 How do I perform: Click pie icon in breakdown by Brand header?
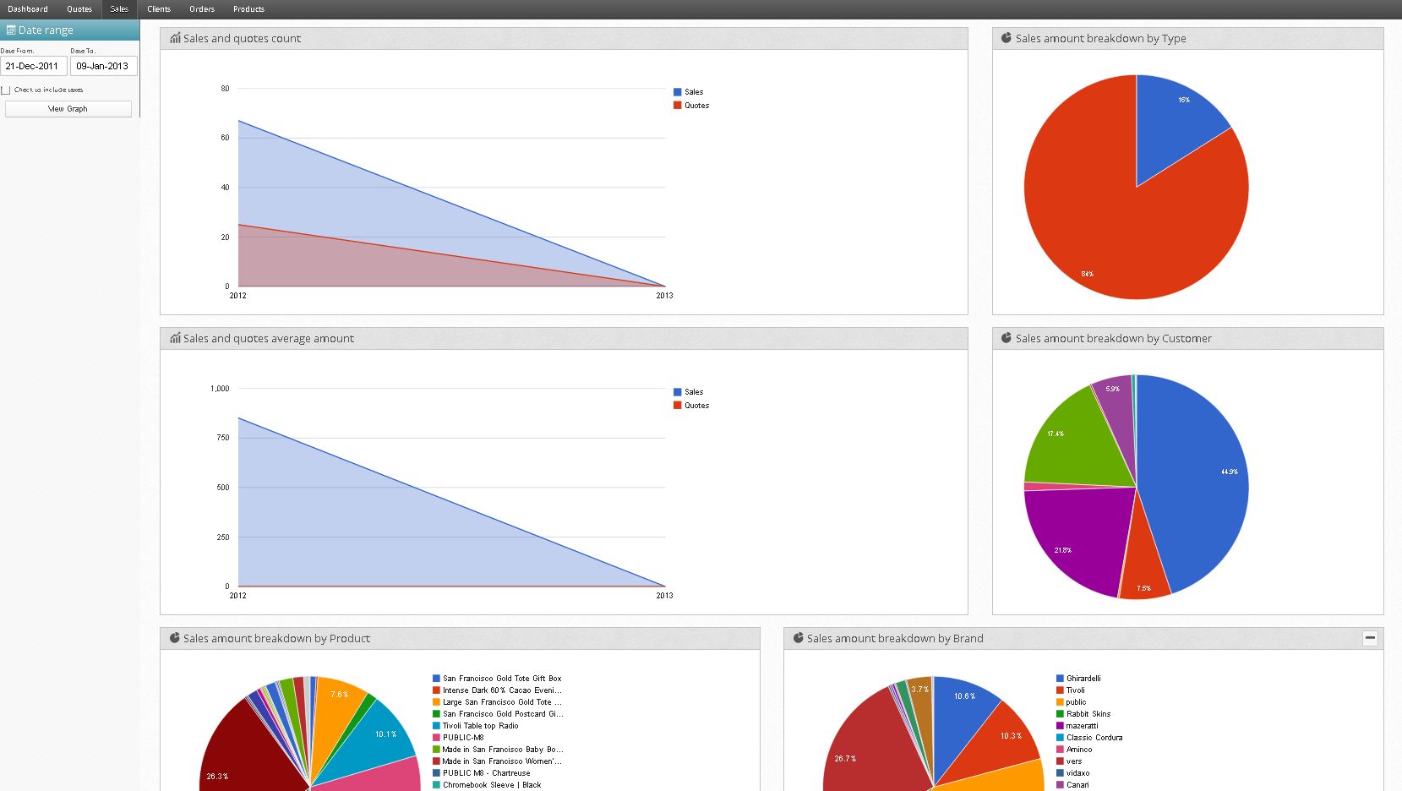pyautogui.click(x=798, y=638)
